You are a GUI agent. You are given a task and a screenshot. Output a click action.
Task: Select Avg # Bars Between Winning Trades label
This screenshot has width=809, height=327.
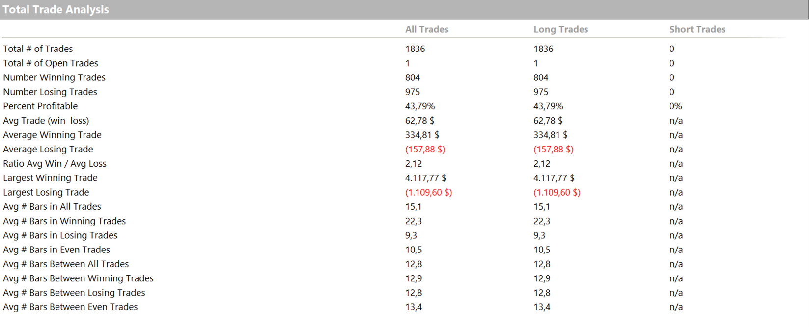tap(78, 278)
